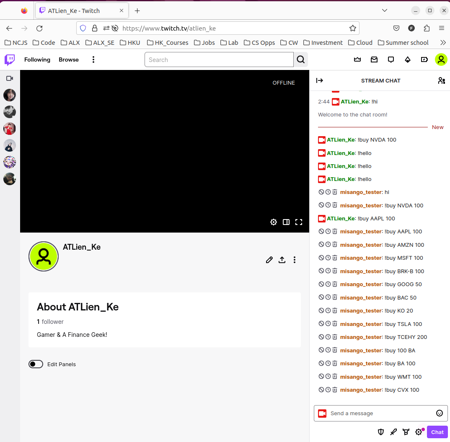Image resolution: width=450 pixels, height=442 pixels.
Task: Open the chat community users icon
Action: [441, 81]
